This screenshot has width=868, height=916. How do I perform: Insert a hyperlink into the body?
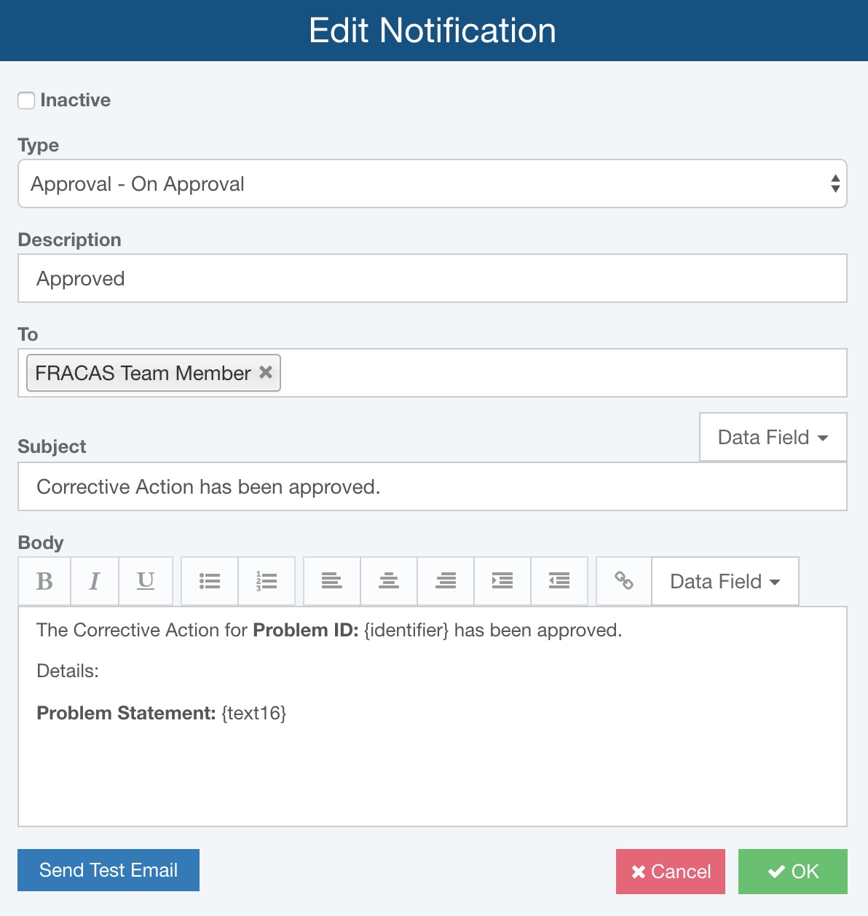[624, 581]
